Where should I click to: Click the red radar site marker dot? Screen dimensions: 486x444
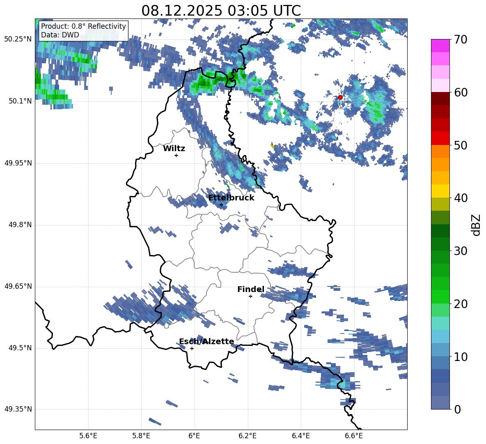[x=340, y=97]
